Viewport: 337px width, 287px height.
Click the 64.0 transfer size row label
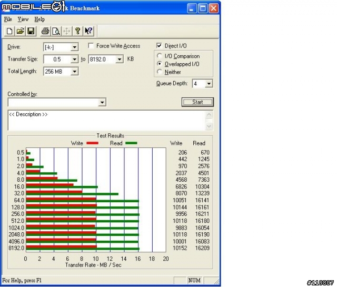coord(19,200)
